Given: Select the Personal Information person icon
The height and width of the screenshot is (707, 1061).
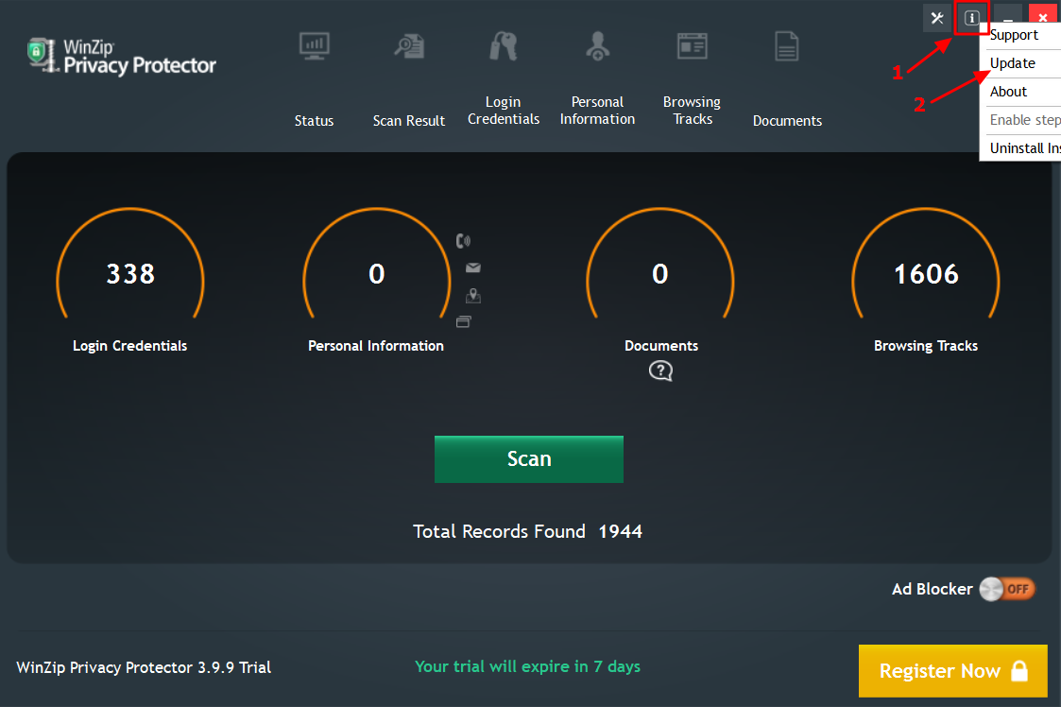Looking at the screenshot, I should (597, 45).
